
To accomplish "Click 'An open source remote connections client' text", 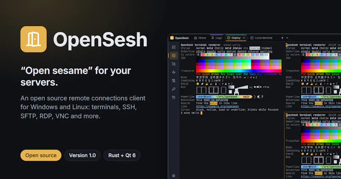I will (83, 98).
